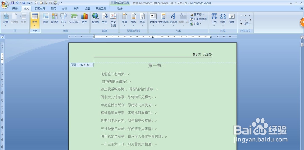Screen dimensions: 304x150
Task: Insert the question mark special symbol
Action: (250, 19)
